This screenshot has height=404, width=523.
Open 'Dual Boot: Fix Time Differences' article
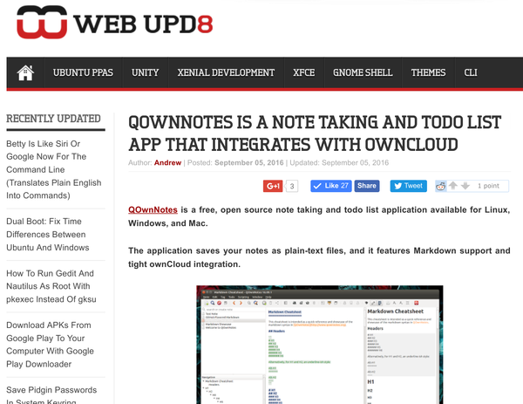48,235
